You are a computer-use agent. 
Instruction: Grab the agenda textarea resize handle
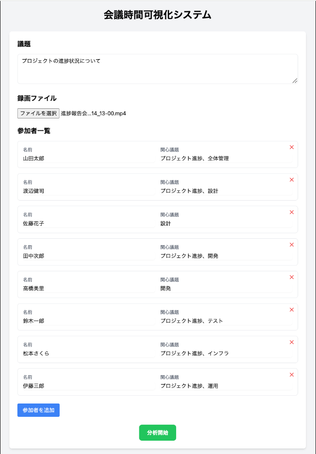coord(295,81)
